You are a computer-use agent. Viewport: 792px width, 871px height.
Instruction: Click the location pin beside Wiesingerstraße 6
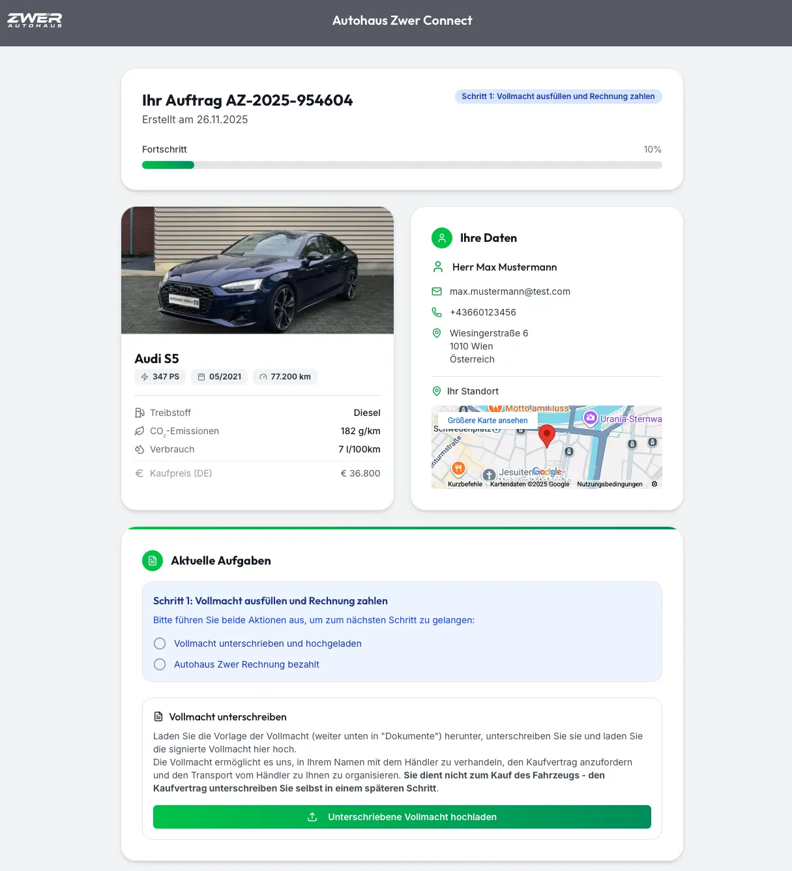(437, 332)
